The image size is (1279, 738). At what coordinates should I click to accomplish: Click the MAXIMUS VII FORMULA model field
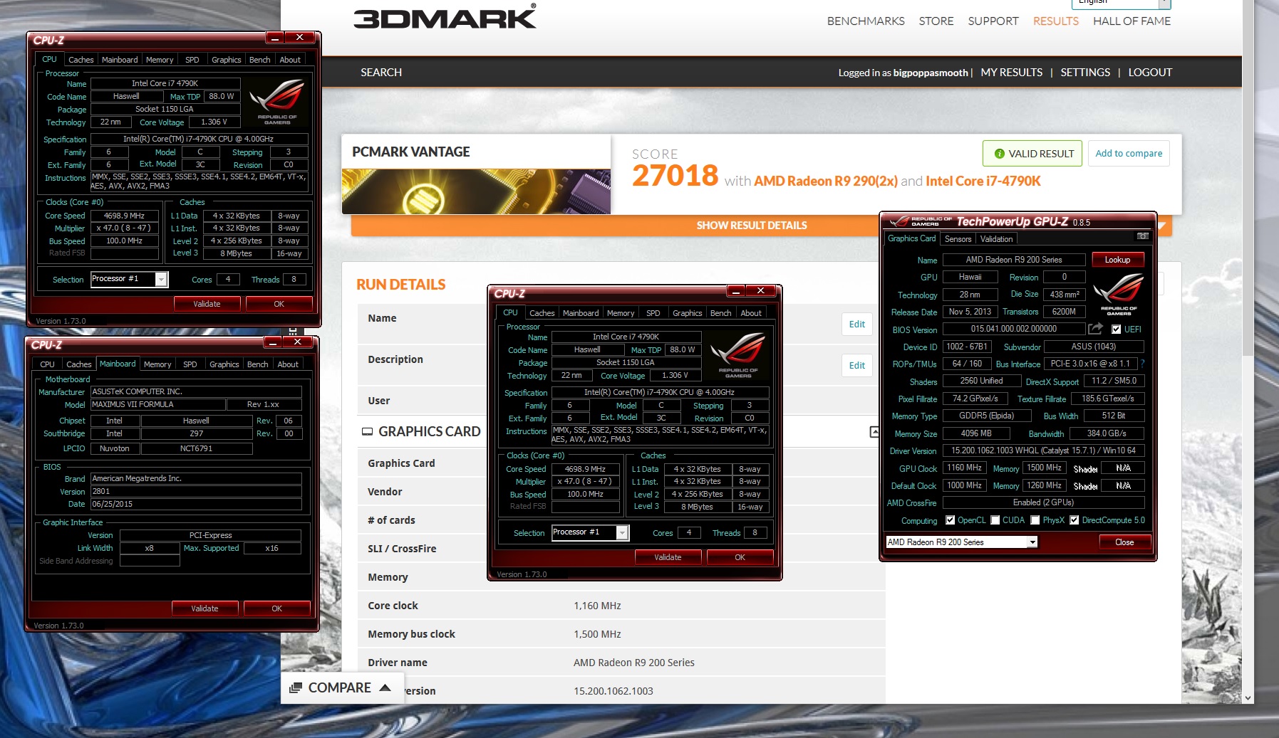[157, 404]
